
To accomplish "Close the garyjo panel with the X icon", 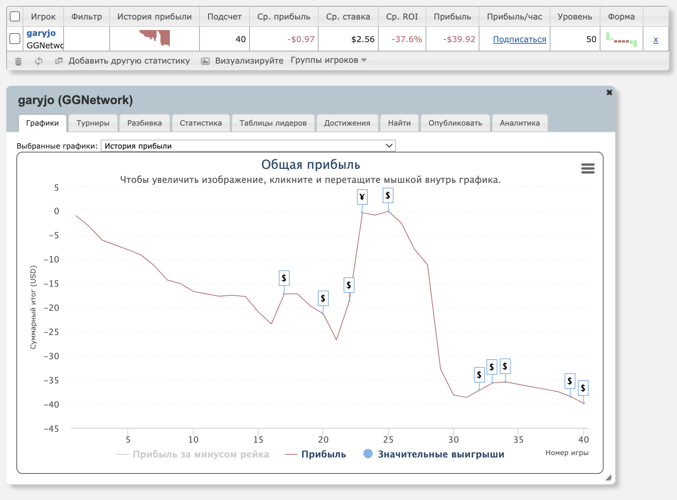I will (609, 92).
